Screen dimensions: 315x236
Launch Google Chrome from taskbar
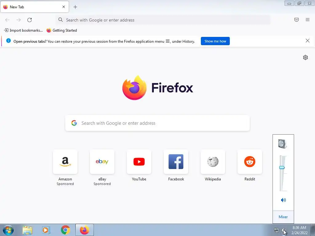click(x=65, y=230)
